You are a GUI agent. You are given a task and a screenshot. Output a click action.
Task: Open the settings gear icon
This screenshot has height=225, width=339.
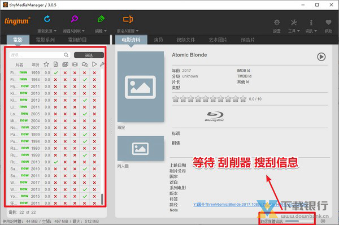tap(277, 22)
